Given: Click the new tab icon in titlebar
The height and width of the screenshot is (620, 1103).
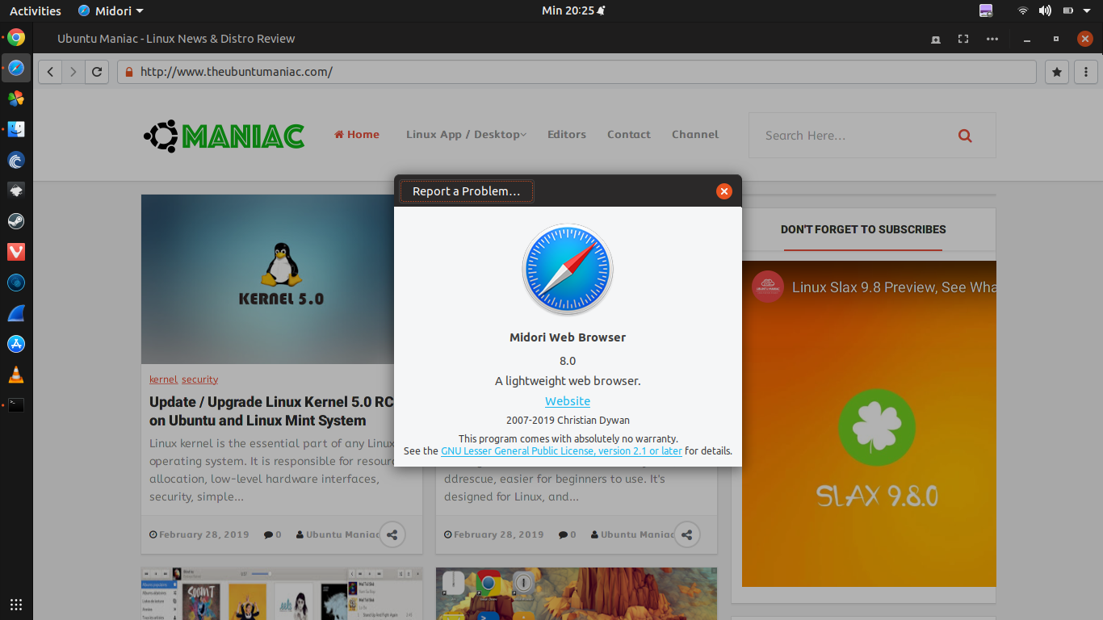Looking at the screenshot, I should (936, 39).
